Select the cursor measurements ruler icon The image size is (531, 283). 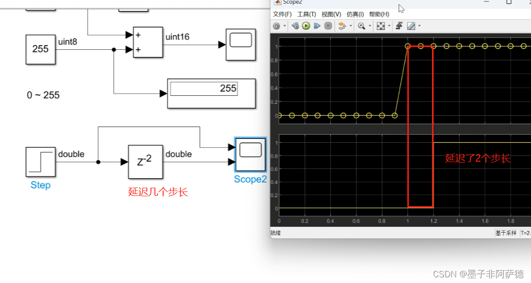(412, 26)
